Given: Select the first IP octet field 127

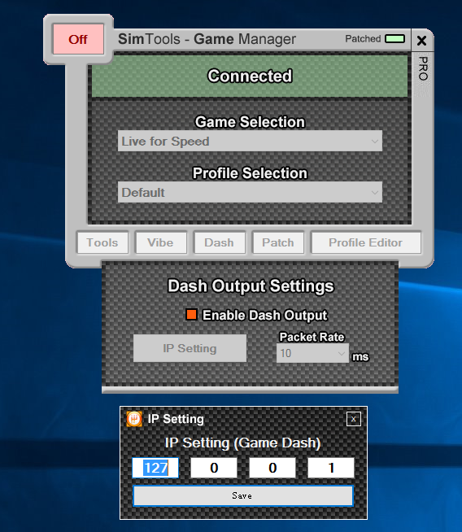Looking at the screenshot, I should 155,468.
